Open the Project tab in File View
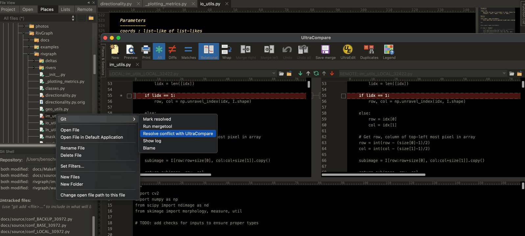Image resolution: width=525 pixels, height=236 pixels. click(8, 9)
